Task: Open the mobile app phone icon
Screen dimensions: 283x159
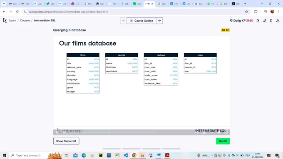Action: click(271, 21)
